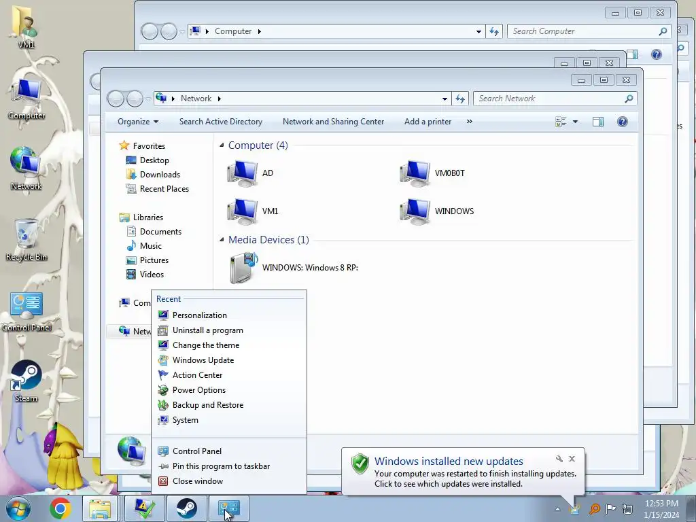Click the Control Panel taskbar button

[228, 508]
